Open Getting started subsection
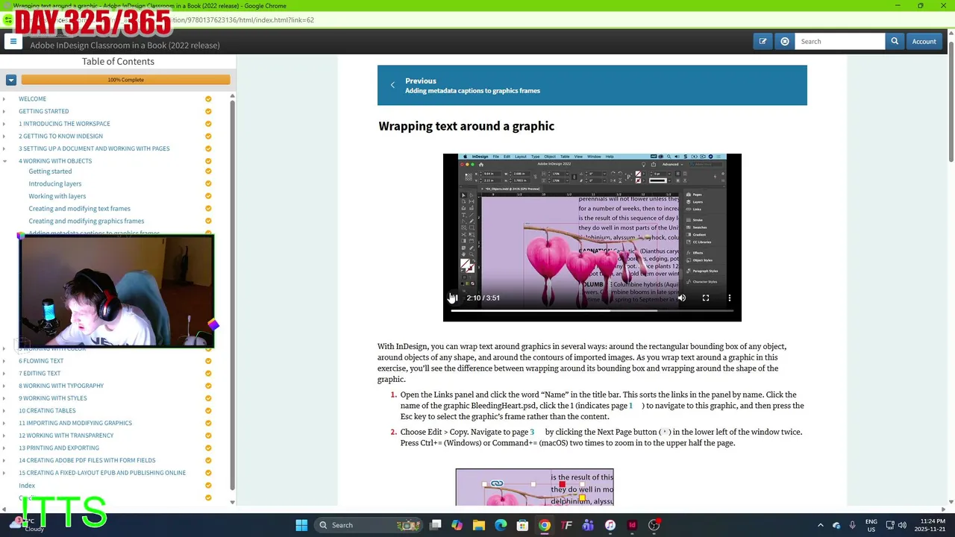Image resolution: width=955 pixels, height=537 pixels. tap(50, 172)
